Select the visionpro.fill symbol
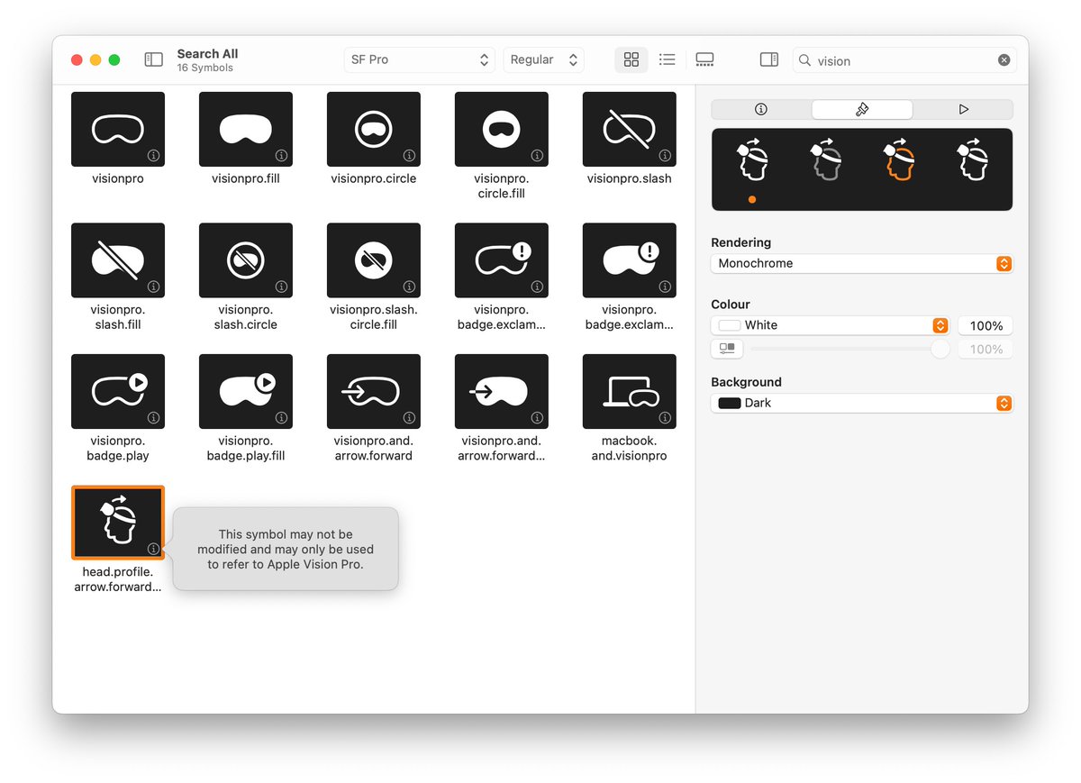 [246, 129]
